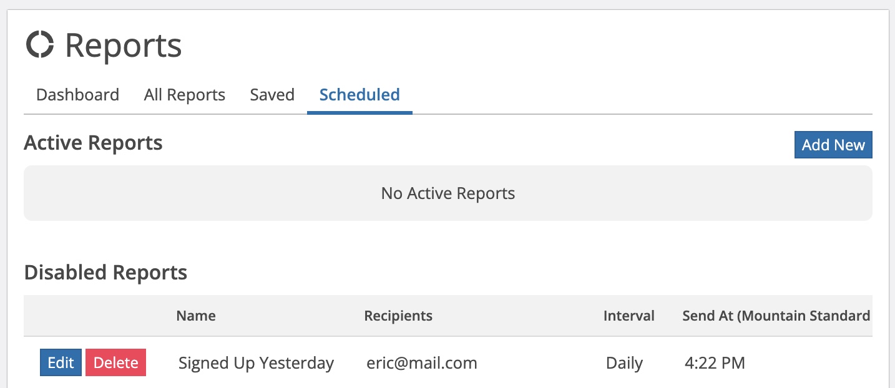
Task: Click the Name column header
Action: (196, 316)
